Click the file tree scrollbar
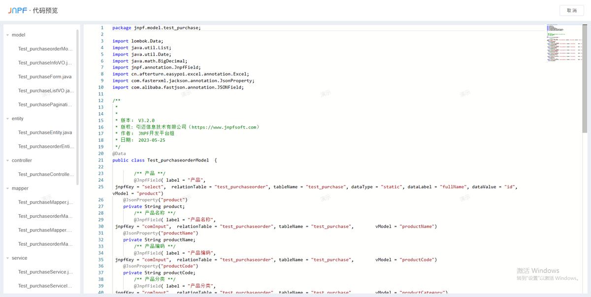Viewport: 591px width, 297px height. click(77, 106)
